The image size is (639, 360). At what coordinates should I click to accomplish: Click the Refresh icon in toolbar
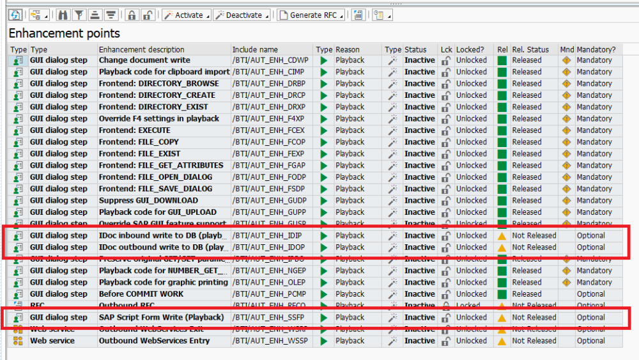15,15
